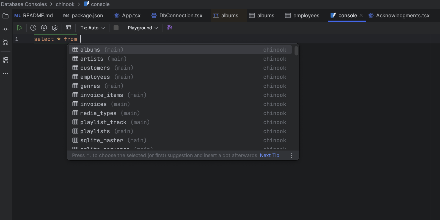Image resolution: width=440 pixels, height=220 pixels.
Task: Open the AI assistant swirl icon
Action: click(x=169, y=28)
